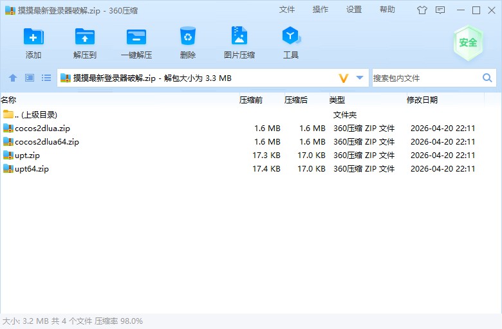The width and height of the screenshot is (502, 329).
Task: Click the 17.4 KB size of upt64.zip
Action: tap(266, 169)
